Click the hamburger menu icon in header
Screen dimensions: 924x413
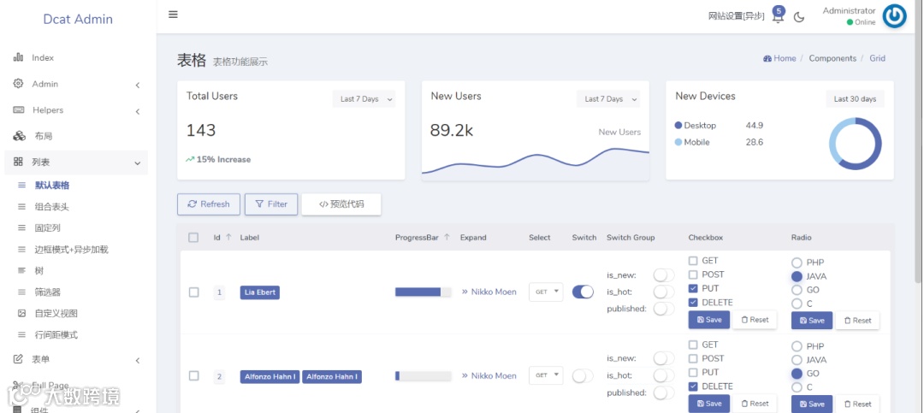tap(173, 15)
